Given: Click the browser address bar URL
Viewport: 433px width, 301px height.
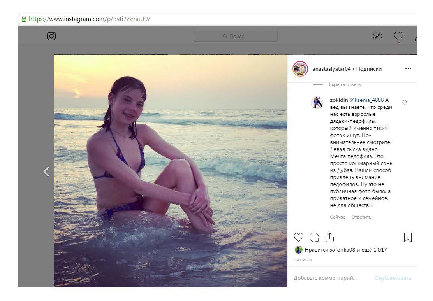Looking at the screenshot, I should coord(90,19).
